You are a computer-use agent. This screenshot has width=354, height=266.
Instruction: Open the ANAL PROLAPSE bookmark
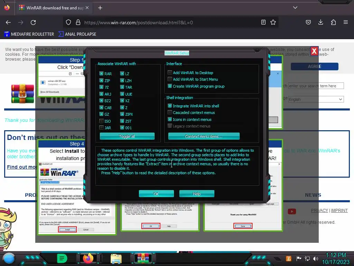click(77, 34)
